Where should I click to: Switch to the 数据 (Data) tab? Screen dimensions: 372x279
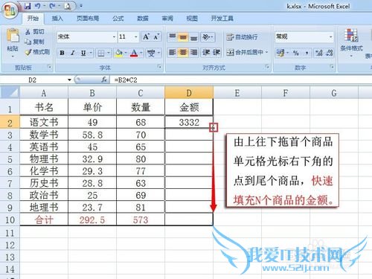point(143,19)
